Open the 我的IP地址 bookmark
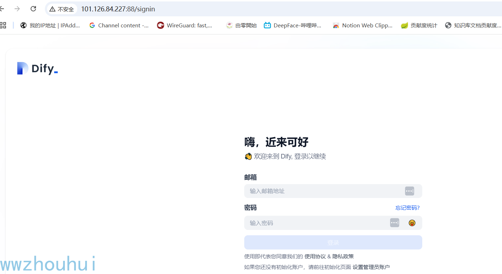The height and width of the screenshot is (274, 502). [x=50, y=25]
